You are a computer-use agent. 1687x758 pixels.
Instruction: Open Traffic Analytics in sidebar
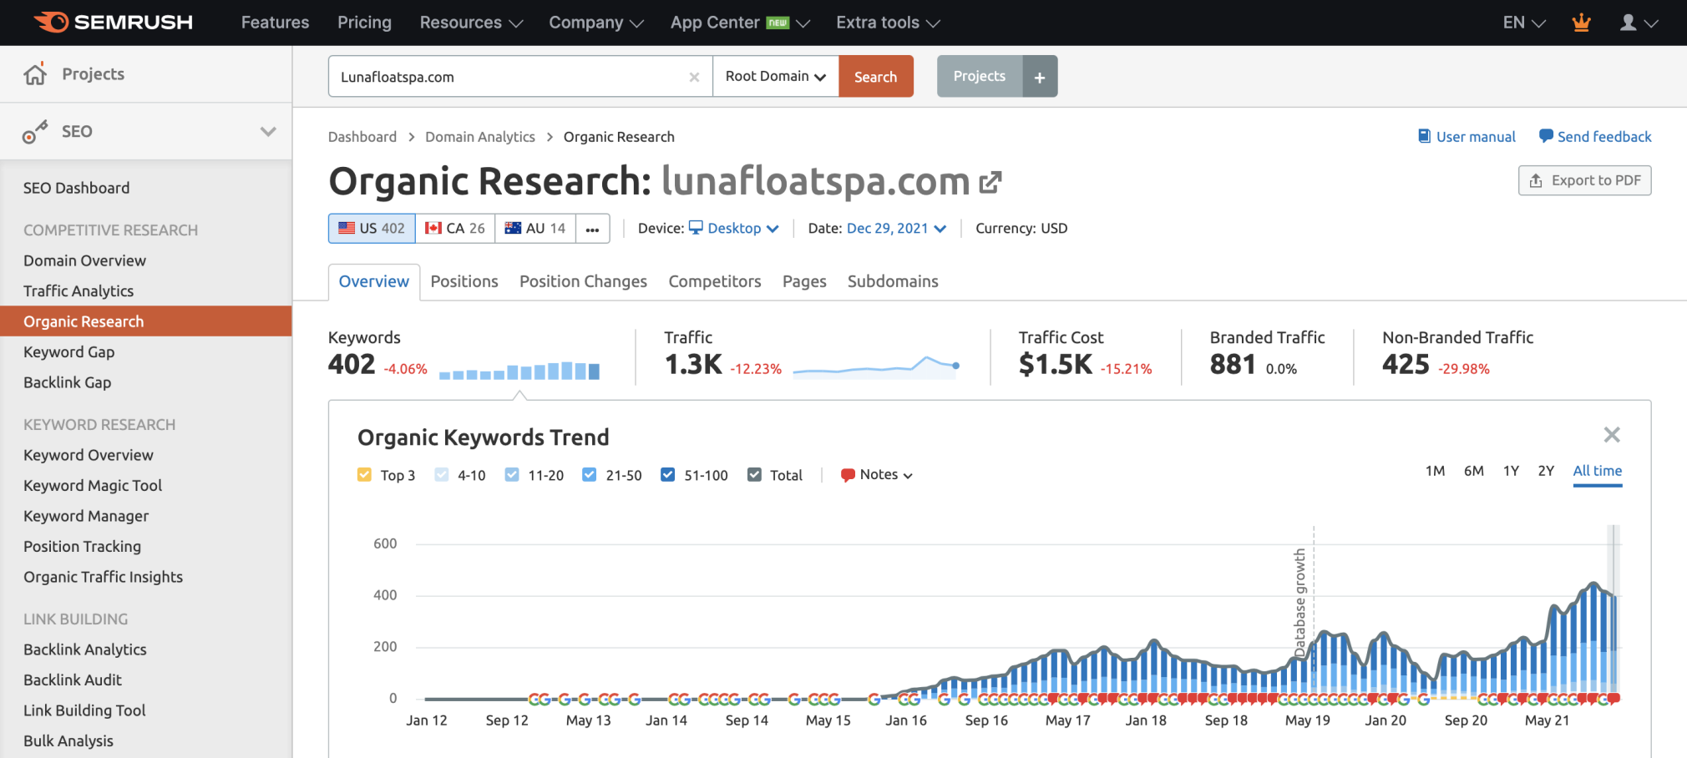[x=79, y=291]
